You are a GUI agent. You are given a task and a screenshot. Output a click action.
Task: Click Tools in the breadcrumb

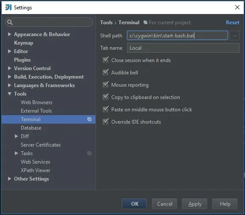pos(107,23)
